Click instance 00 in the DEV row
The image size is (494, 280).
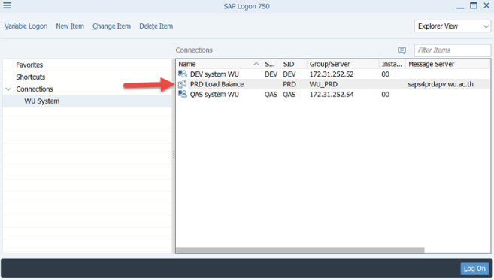tap(385, 74)
